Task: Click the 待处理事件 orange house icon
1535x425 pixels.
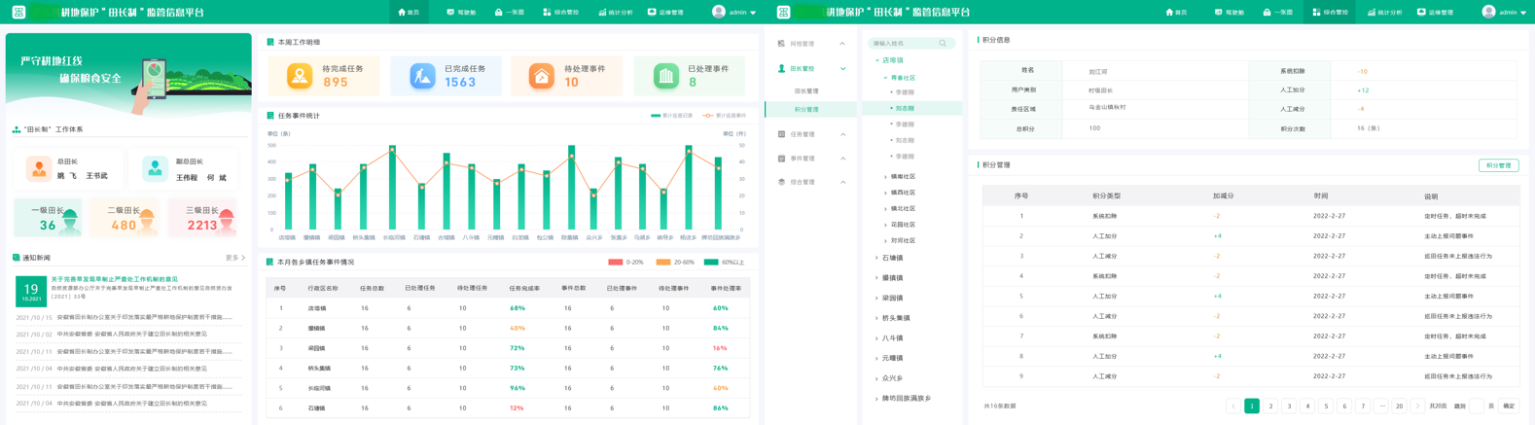Action: pyautogui.click(x=542, y=76)
